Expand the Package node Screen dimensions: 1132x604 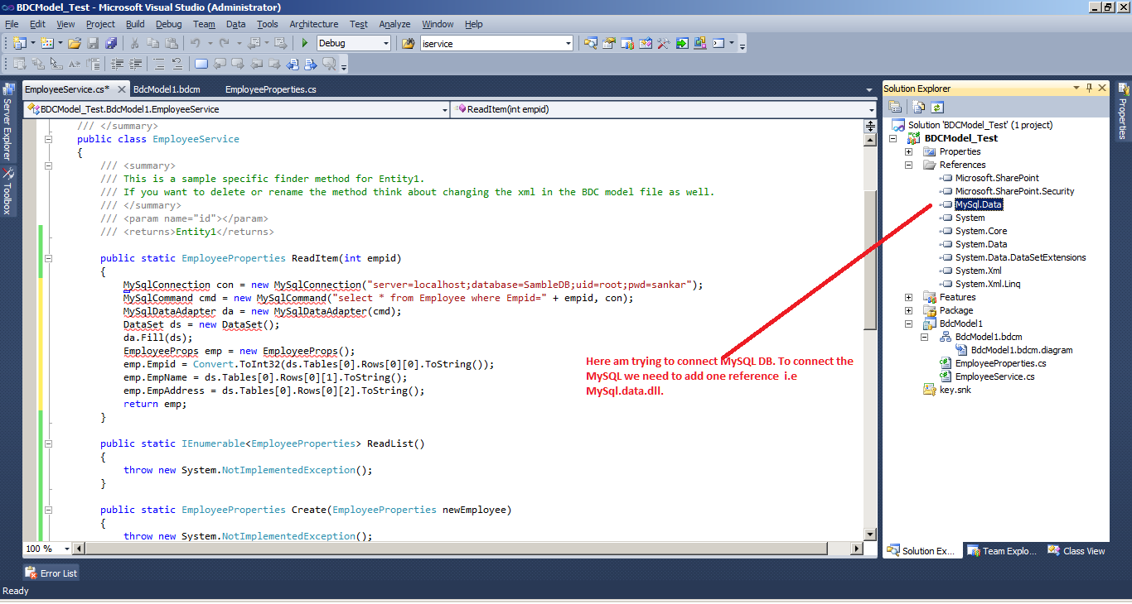[x=909, y=310]
